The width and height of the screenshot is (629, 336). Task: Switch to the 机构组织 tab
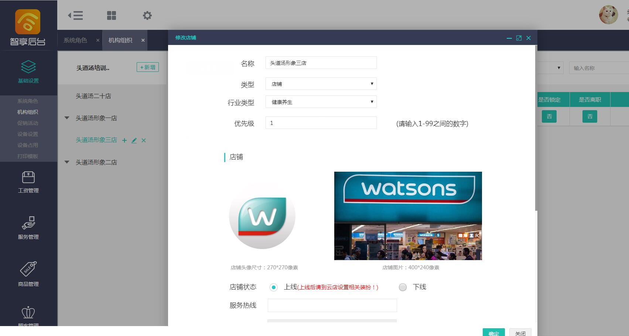(x=120, y=40)
